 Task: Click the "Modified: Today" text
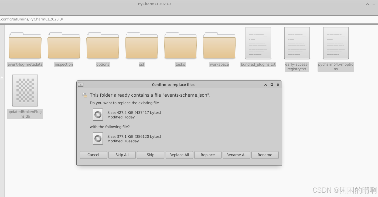[x=121, y=117]
